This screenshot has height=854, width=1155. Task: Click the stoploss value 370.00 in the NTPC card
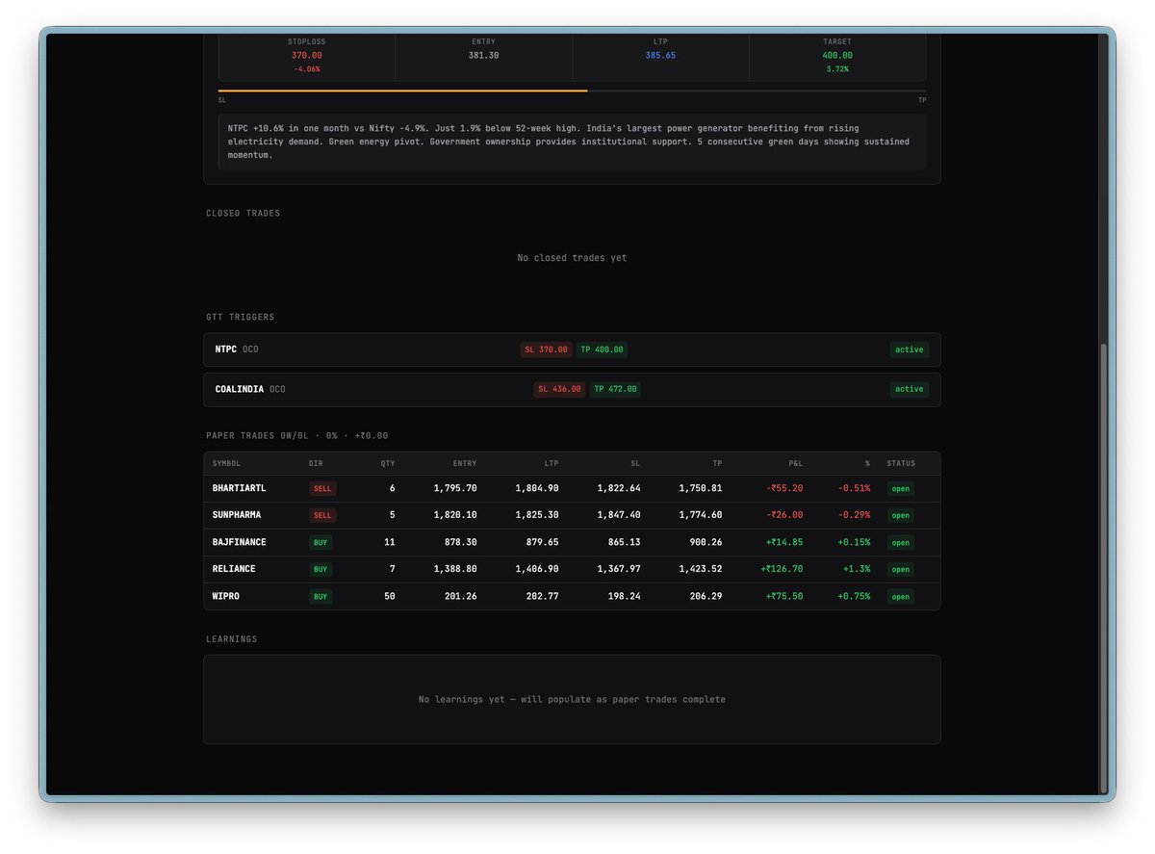(306, 55)
